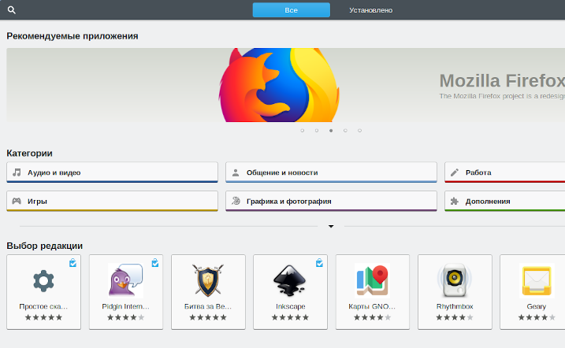Screen dimensions: 565x348
Task: Select the first carousel dot
Action: point(303,131)
